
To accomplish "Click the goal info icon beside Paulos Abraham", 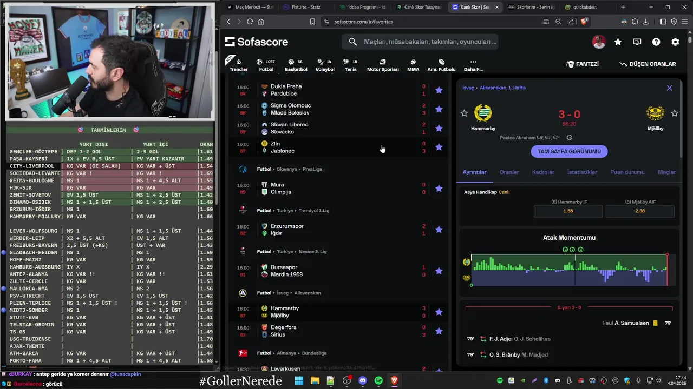I will point(569,138).
